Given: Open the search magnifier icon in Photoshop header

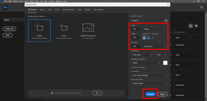Looking at the screenshot, I should 202,8.
